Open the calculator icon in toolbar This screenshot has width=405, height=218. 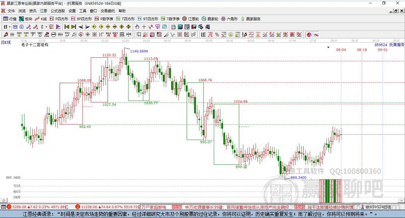pyautogui.click(x=180, y=27)
